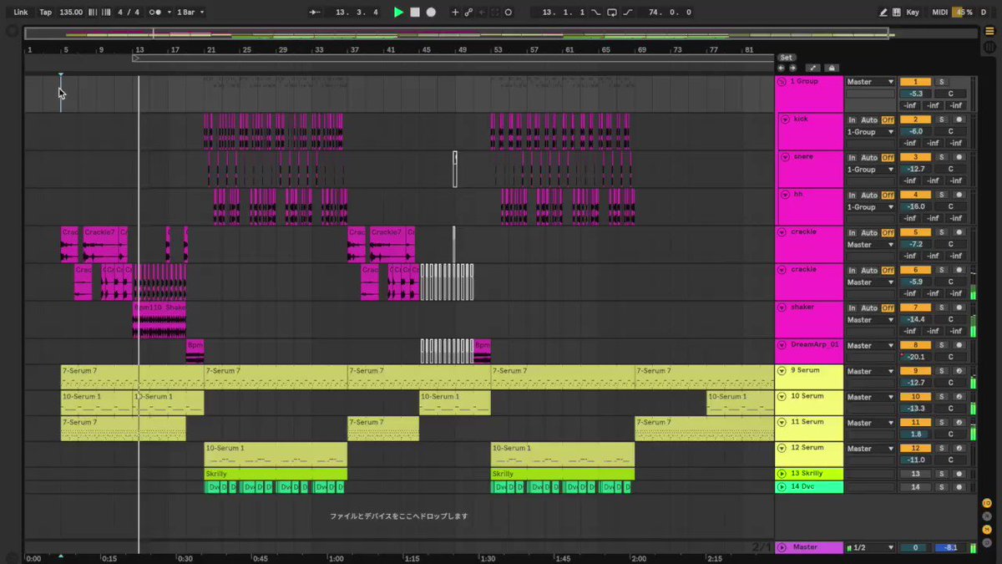The width and height of the screenshot is (1002, 564).
Task: Toggle the Mixer section show button
Action: (x=988, y=530)
